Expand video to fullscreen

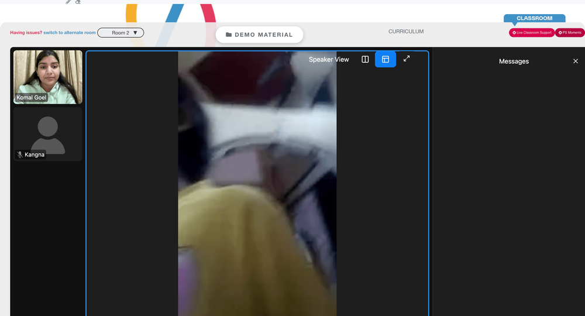(407, 59)
